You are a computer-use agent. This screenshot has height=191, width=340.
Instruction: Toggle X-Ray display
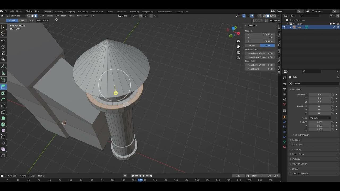(x=260, y=16)
